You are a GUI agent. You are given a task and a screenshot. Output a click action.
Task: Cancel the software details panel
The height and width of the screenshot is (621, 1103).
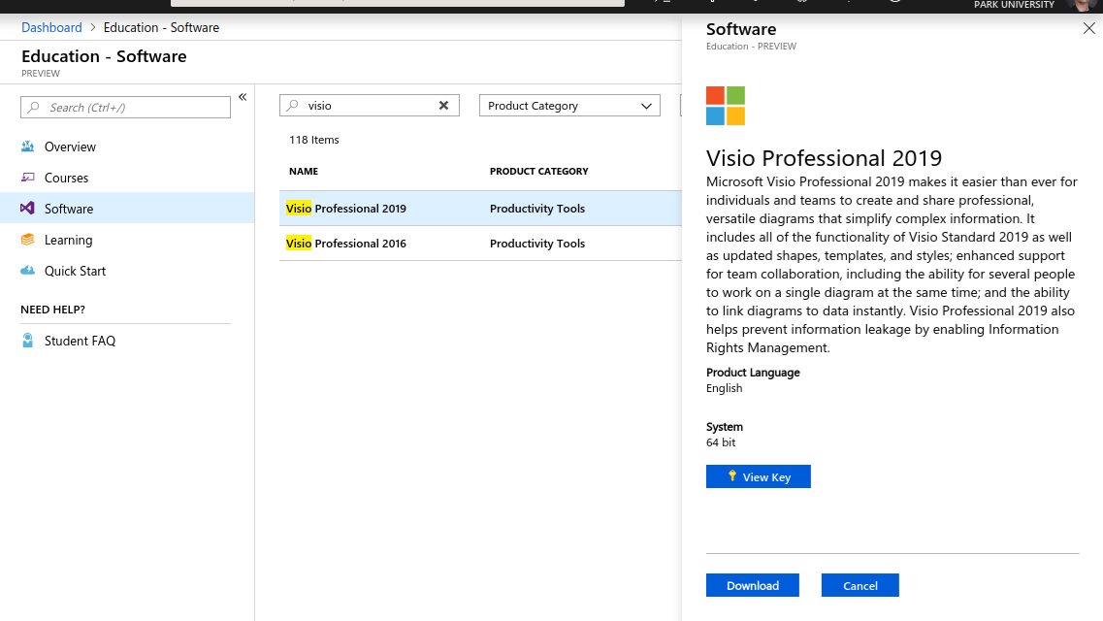click(x=860, y=585)
